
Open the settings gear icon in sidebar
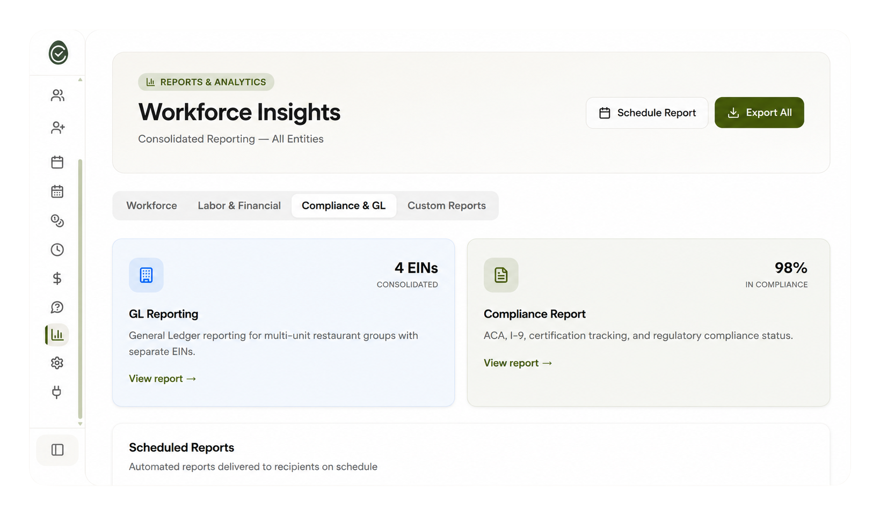(57, 363)
